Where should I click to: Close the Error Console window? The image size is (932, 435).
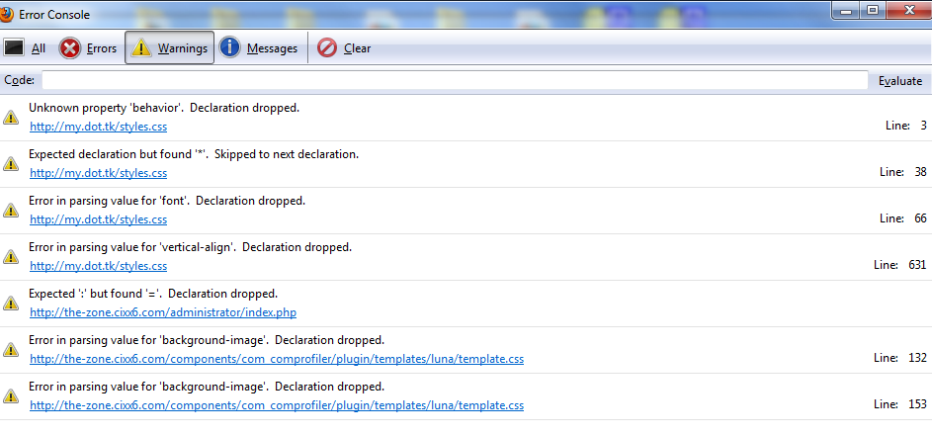pyautogui.click(x=909, y=11)
